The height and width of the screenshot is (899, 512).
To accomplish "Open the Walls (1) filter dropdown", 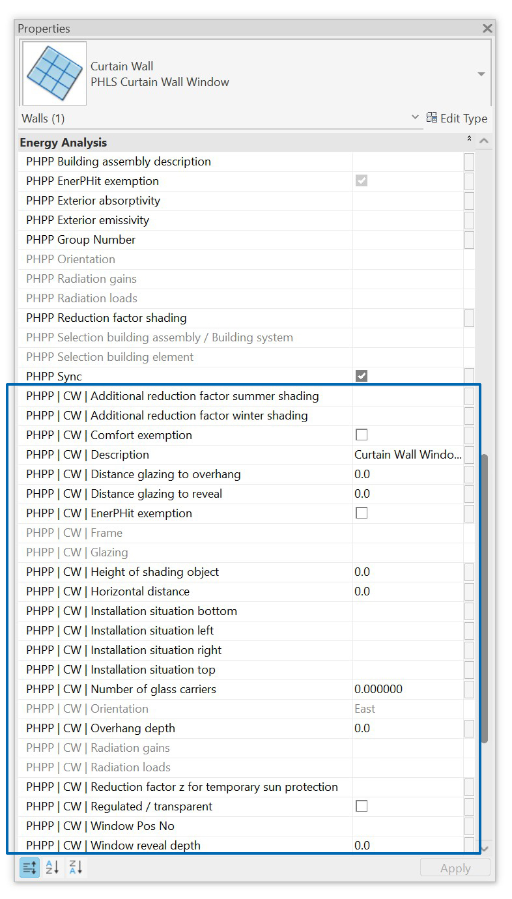I will coord(415,117).
